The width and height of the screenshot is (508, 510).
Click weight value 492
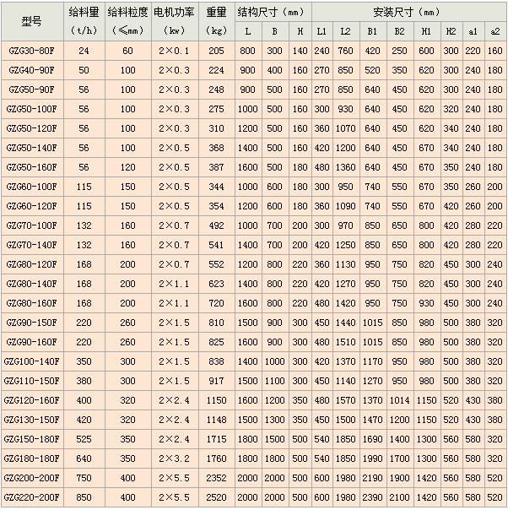pyautogui.click(x=216, y=225)
